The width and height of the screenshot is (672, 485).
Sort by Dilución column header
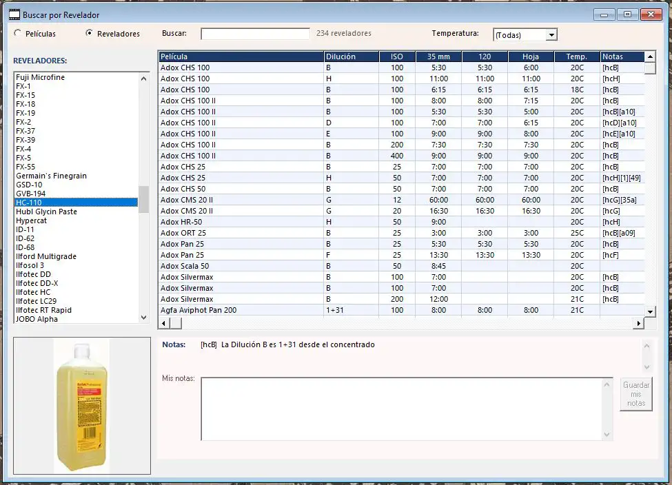point(352,56)
